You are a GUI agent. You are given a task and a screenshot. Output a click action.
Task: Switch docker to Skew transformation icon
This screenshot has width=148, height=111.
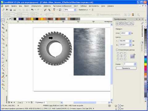point(132,23)
